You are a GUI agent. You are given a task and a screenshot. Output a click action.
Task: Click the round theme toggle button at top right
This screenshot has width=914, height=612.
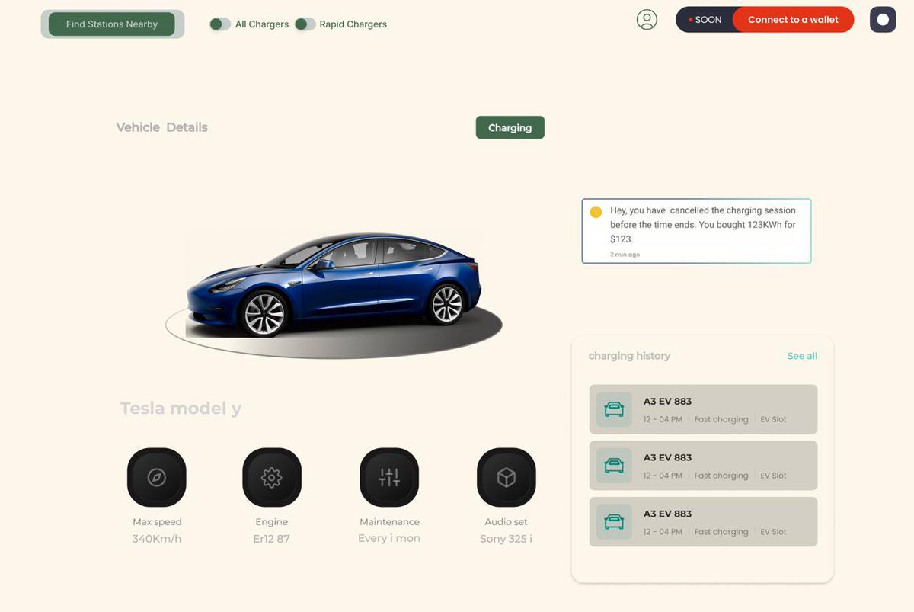[883, 20]
